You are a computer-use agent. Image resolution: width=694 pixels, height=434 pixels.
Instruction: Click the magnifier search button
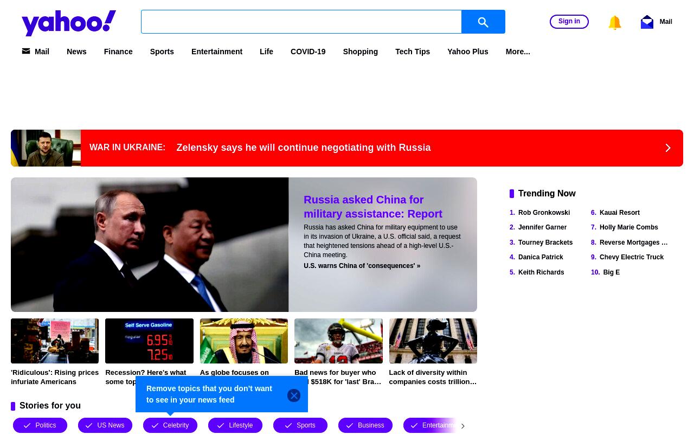click(x=483, y=22)
